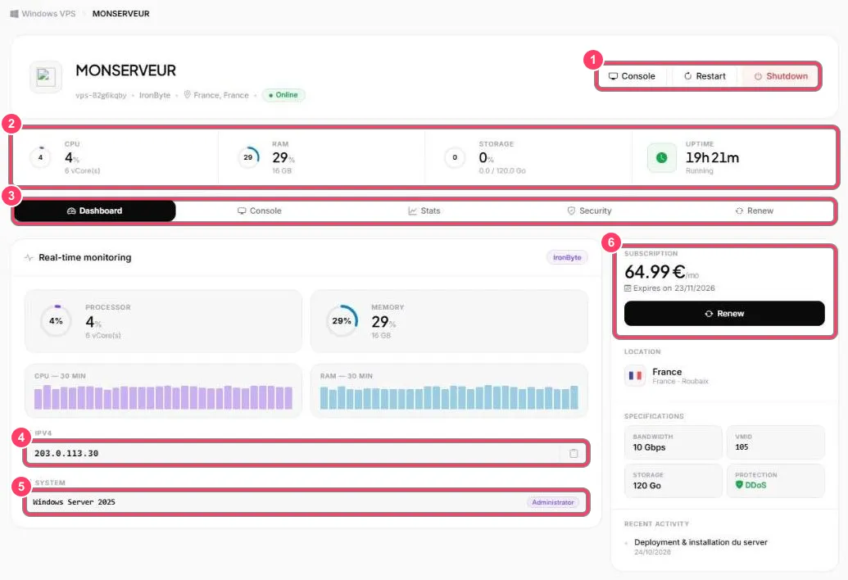Click the calendar icon beside expiry date
The width and height of the screenshot is (848, 580).
[628, 288]
